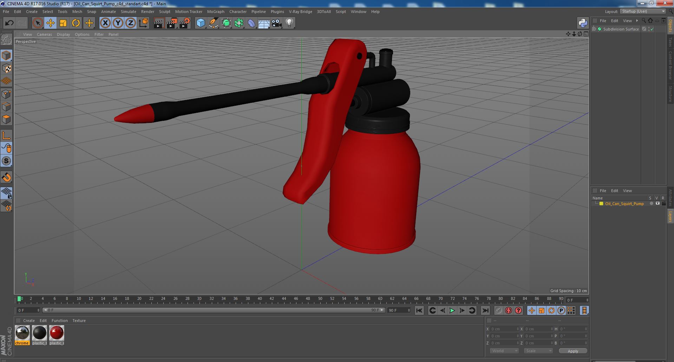Add a Subdivision Surface generator
Viewport: 674px width, 362px height.
[226, 23]
